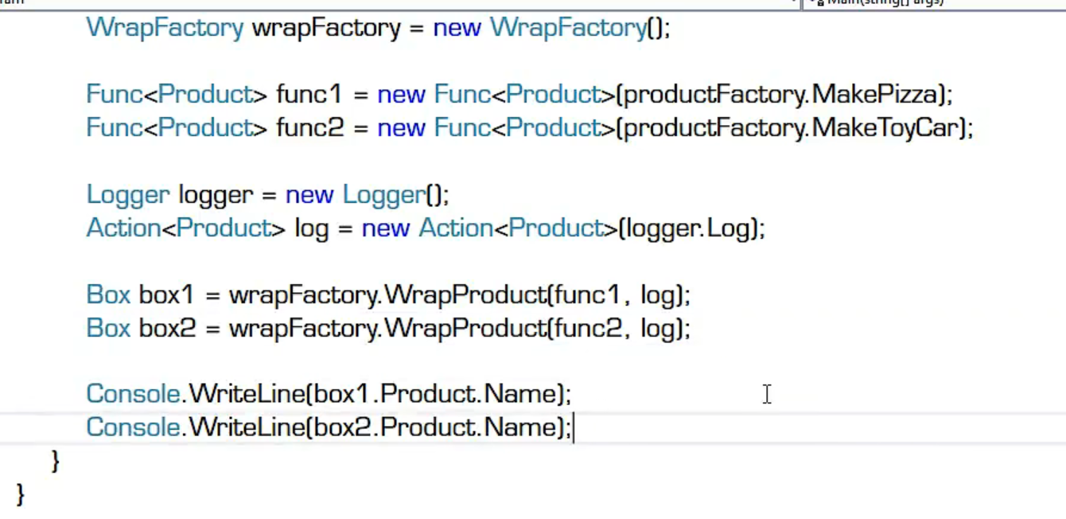Click MakeToyCar in productFactory.MakeToyCar
The width and height of the screenshot is (1066, 519).
885,128
